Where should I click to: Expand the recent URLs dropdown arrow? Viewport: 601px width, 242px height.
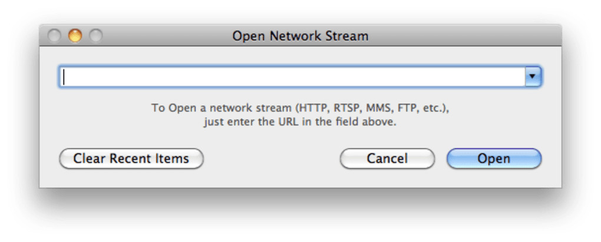pyautogui.click(x=533, y=77)
